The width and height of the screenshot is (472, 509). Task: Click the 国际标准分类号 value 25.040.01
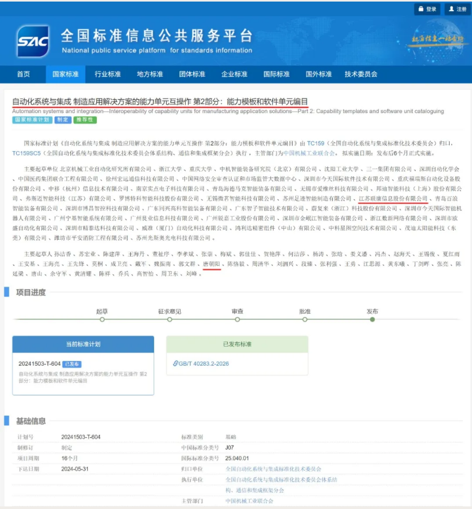[x=237, y=458]
